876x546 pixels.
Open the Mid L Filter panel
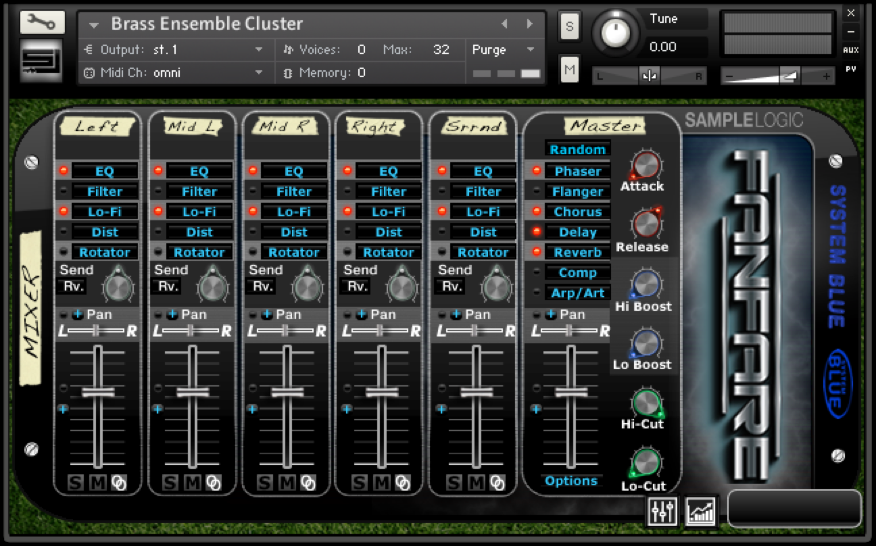click(199, 191)
